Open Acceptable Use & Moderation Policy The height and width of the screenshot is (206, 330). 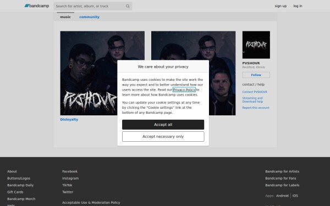pos(91,202)
